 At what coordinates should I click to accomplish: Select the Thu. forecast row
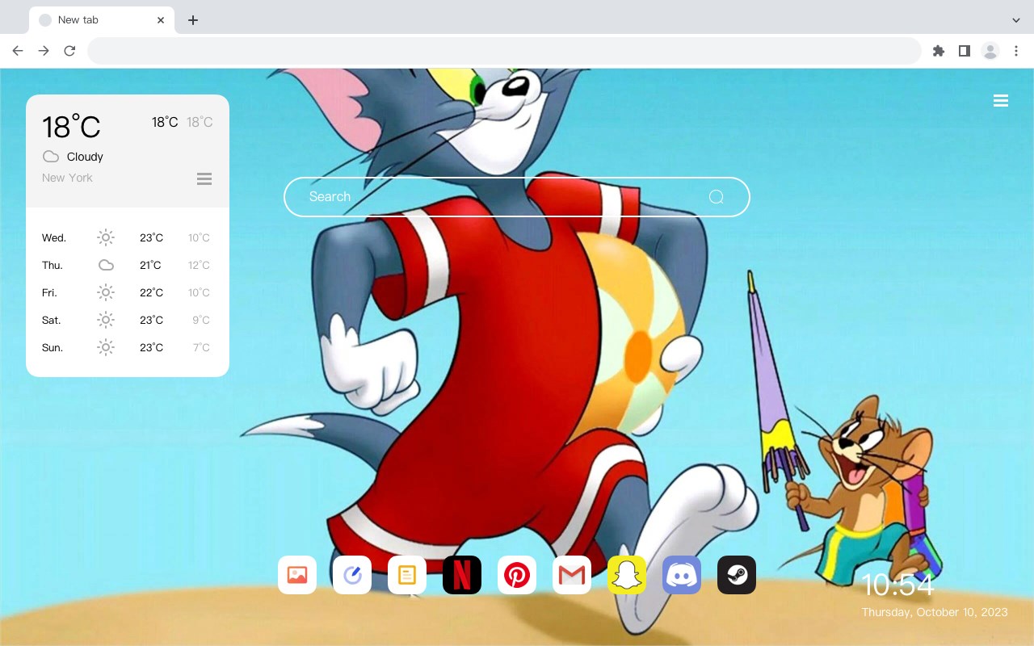(x=128, y=265)
